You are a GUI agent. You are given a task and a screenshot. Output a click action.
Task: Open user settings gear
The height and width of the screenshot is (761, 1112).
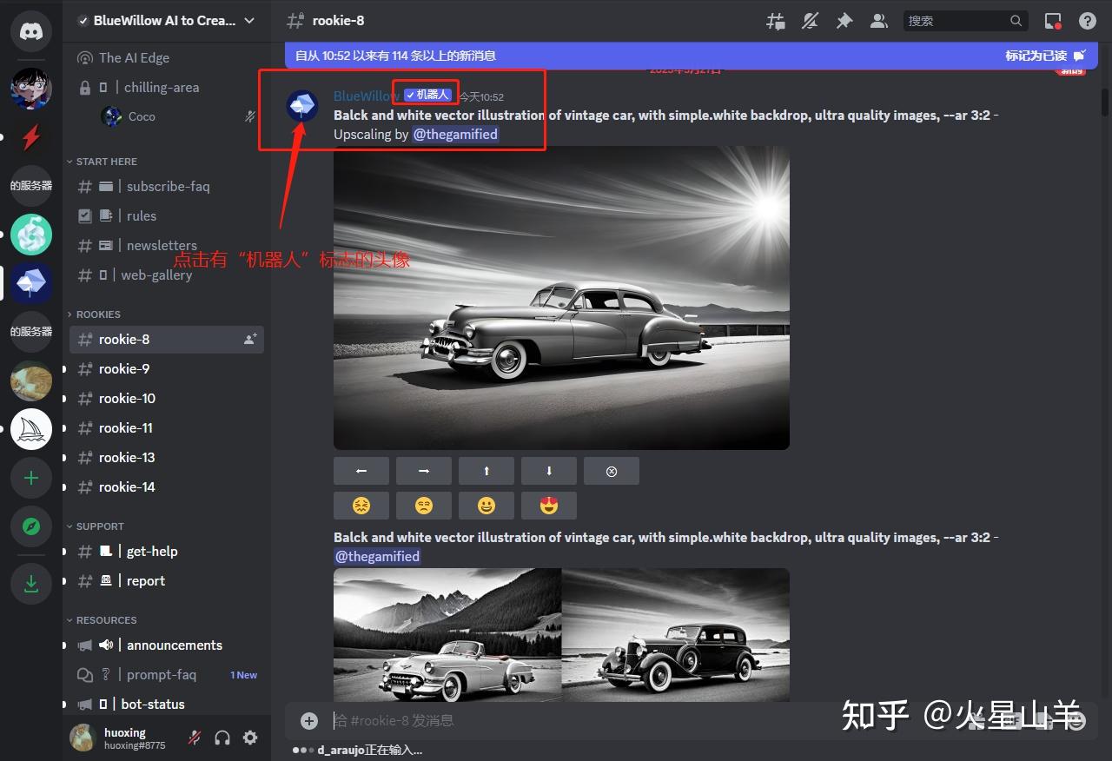pos(250,738)
